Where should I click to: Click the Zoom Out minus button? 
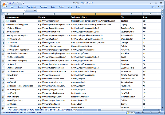(142, 113)
